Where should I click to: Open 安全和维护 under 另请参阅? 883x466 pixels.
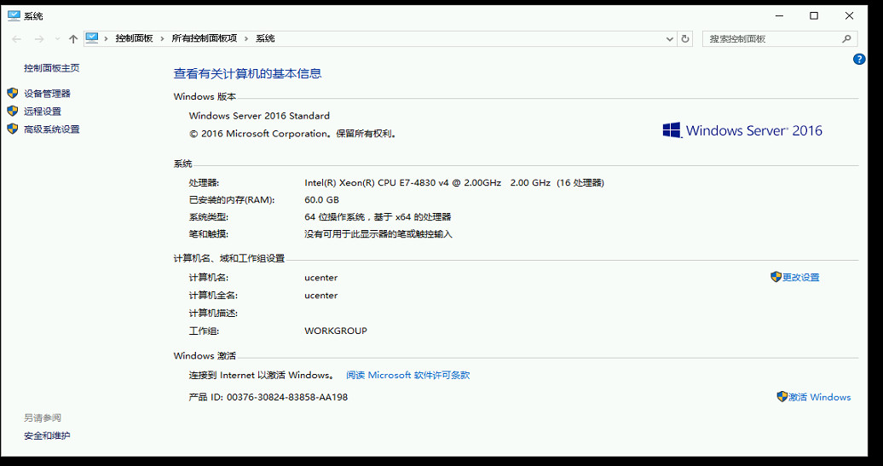[47, 435]
